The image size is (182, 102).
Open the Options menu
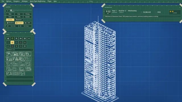[9, 1]
